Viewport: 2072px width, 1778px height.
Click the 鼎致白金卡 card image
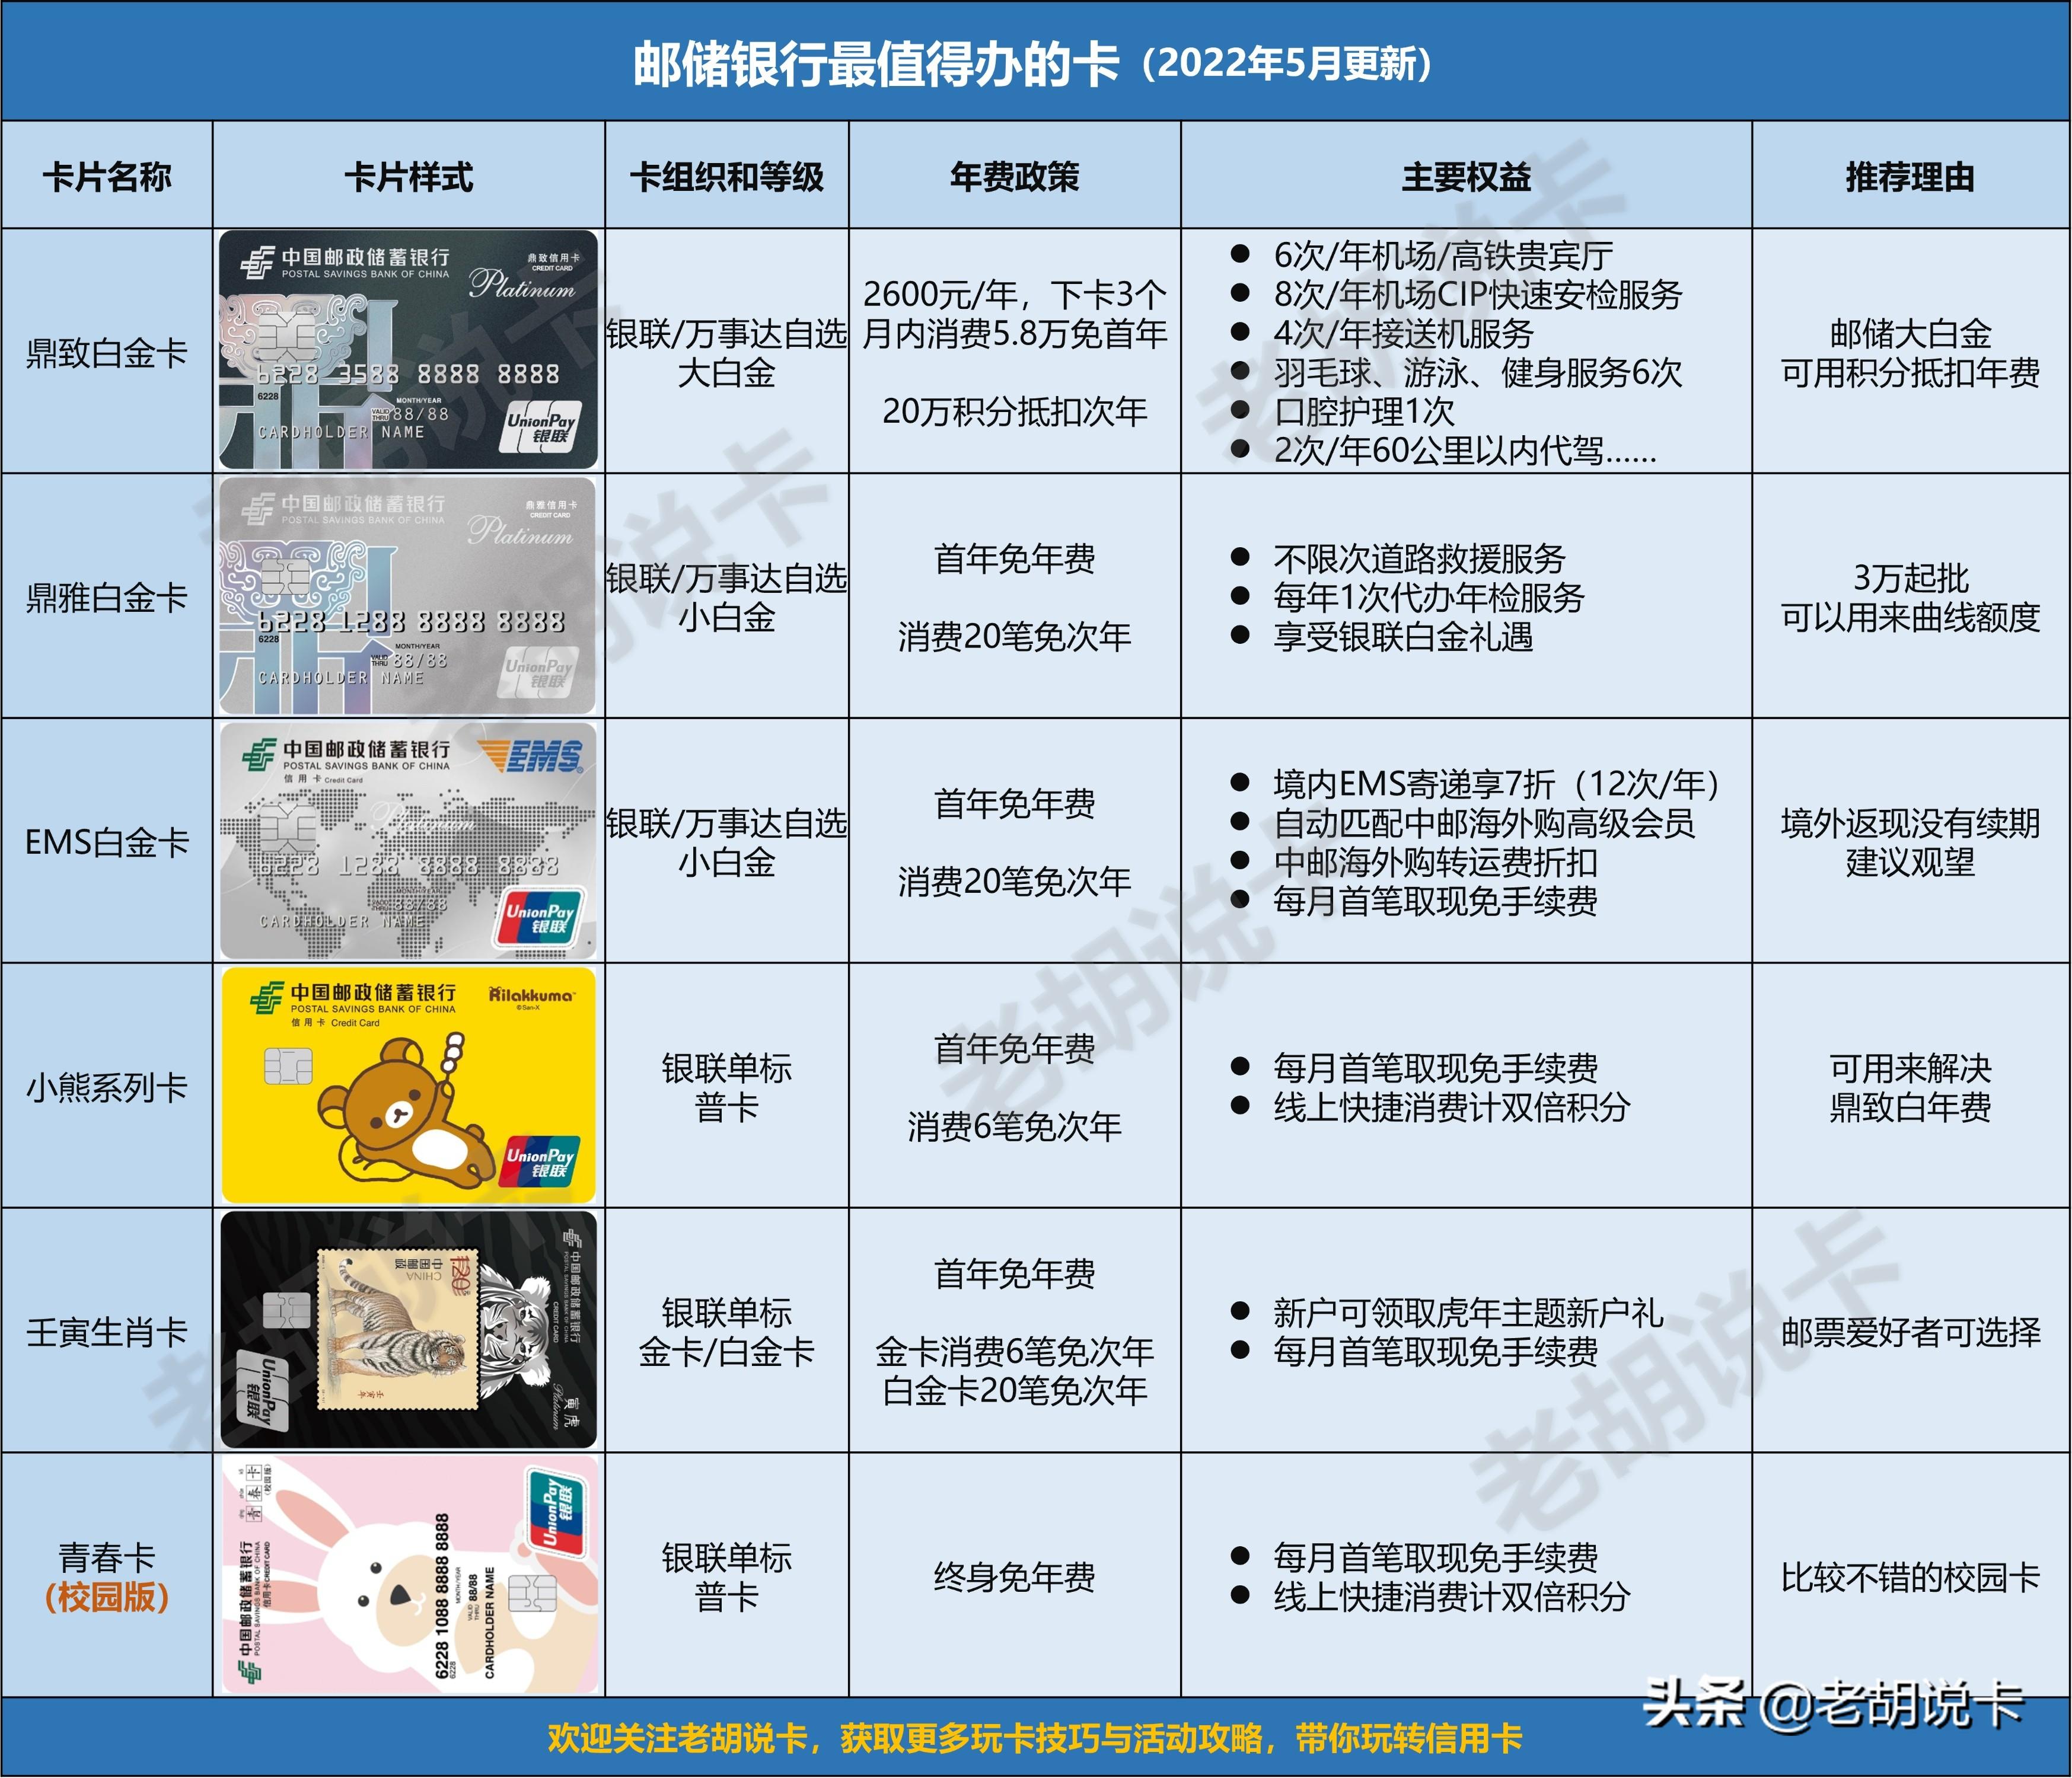408,350
